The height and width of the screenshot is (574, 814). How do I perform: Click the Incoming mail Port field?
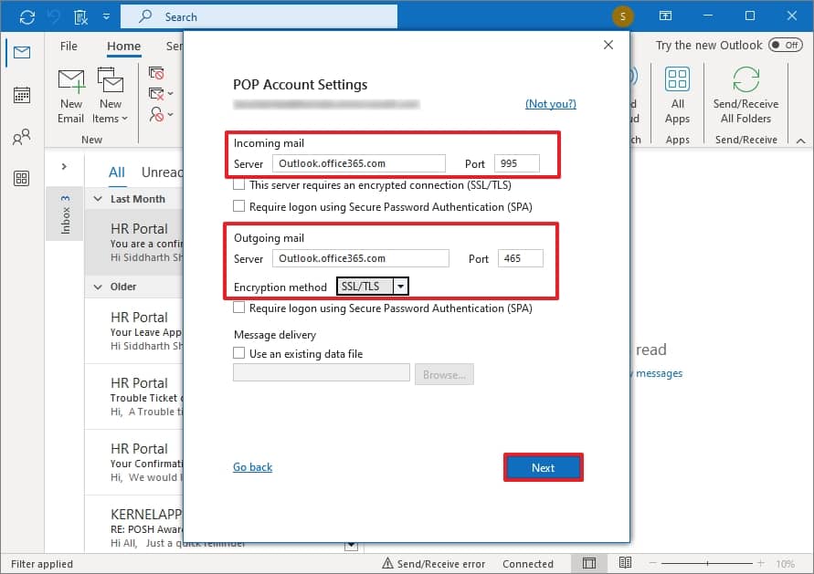[516, 164]
